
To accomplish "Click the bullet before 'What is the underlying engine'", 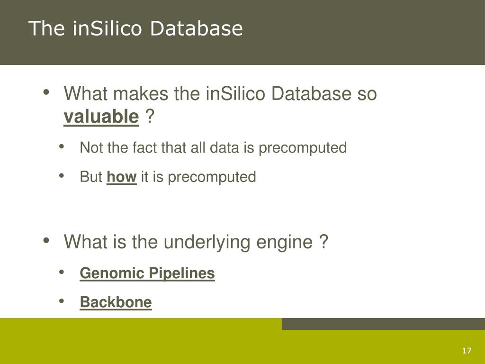I will [46, 240].
